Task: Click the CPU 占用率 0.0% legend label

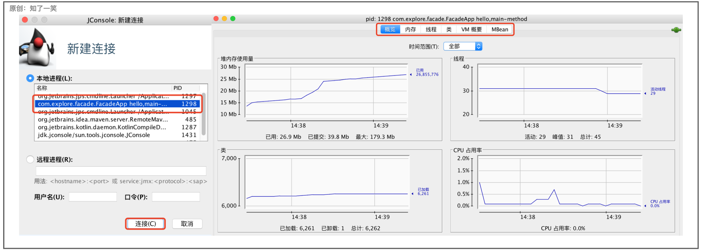Action: tap(660, 204)
